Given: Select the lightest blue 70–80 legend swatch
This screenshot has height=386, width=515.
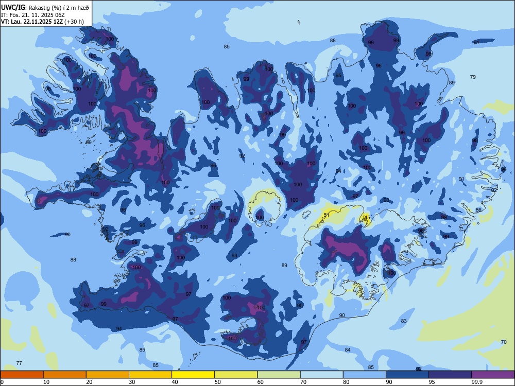Looking at the screenshot, I should [x=322, y=375].
